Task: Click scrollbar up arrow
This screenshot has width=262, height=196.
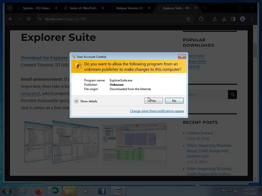Action: [255, 27]
